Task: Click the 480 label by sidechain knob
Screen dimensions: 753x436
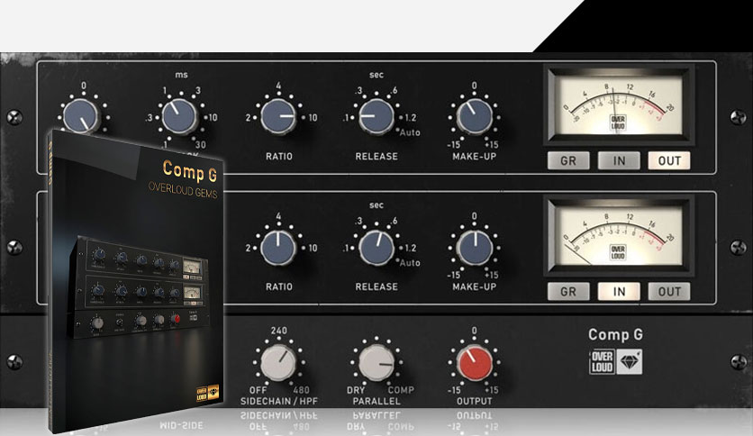Action: (301, 389)
